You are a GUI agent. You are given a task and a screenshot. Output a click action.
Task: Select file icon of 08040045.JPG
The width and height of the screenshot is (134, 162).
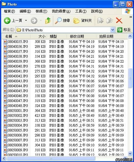(5, 91)
